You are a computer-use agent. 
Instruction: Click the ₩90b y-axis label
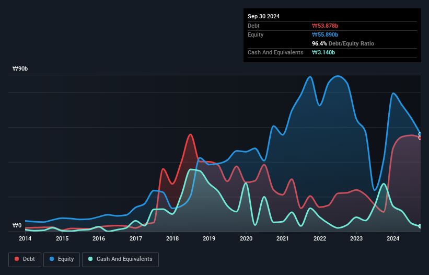pos(20,68)
